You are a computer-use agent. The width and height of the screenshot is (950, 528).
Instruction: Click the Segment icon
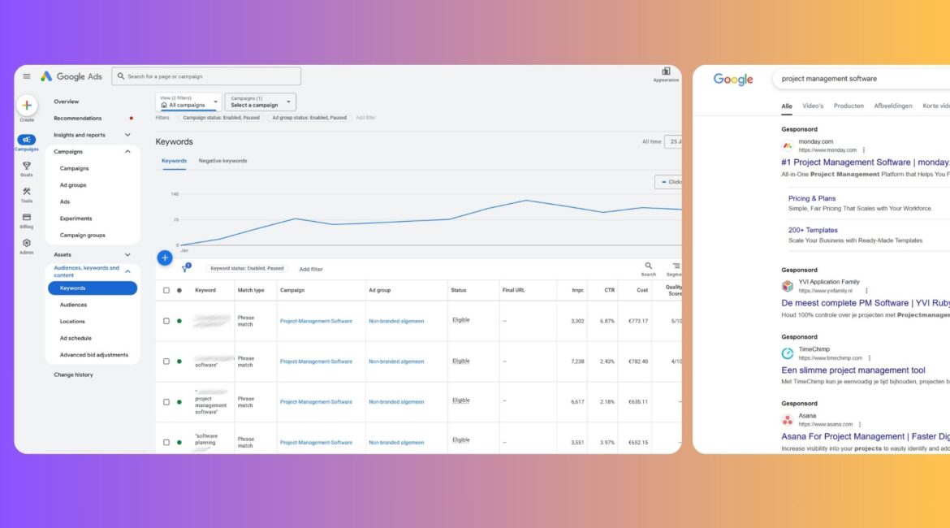(x=676, y=266)
